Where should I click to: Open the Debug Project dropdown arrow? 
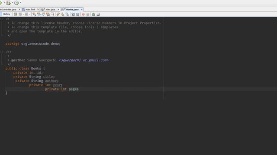point(13,3)
